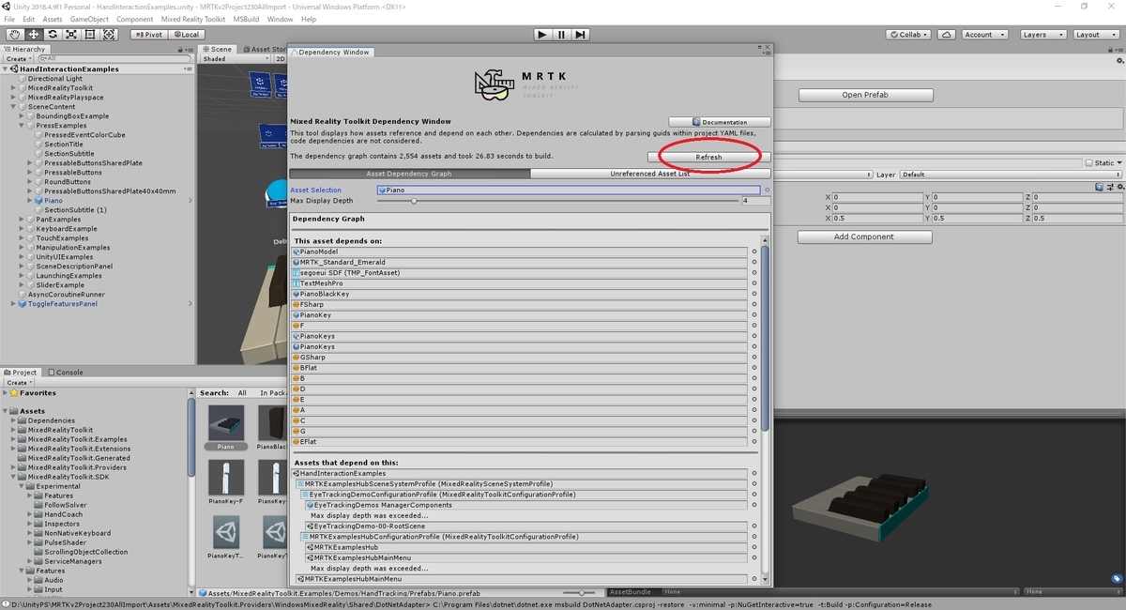Select the Rotate tool in the toolbar
This screenshot has height=610, width=1126.
52,34
